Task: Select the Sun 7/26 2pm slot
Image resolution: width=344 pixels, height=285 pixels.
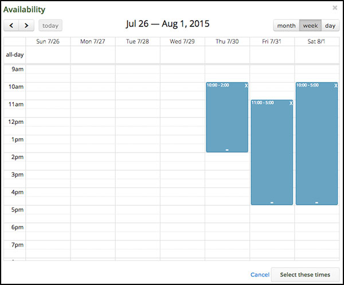Action: [x=48, y=157]
